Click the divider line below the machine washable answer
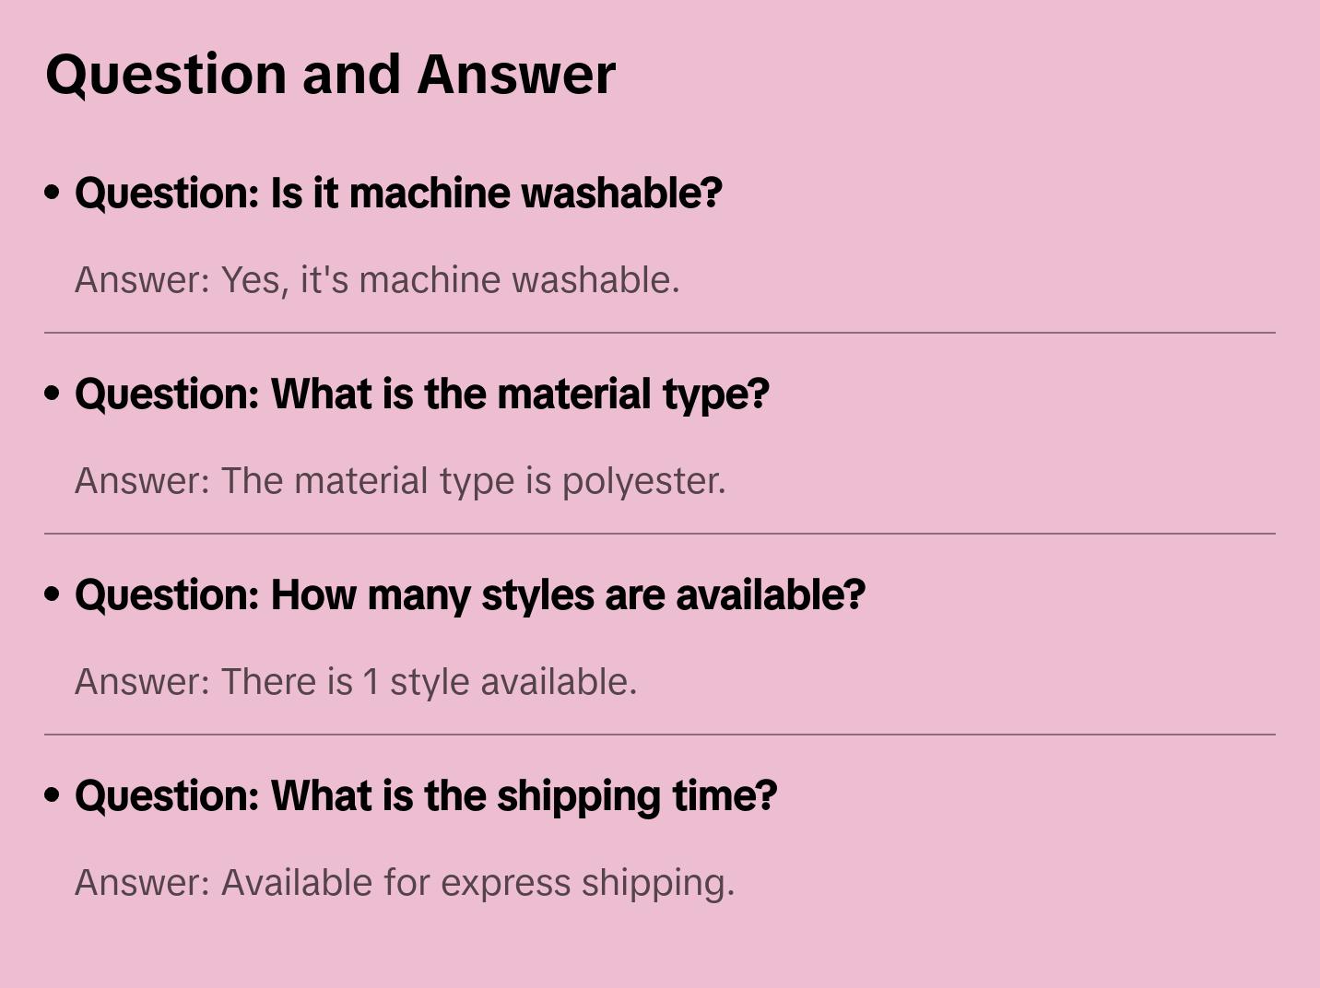1320x988 pixels. coord(660,333)
